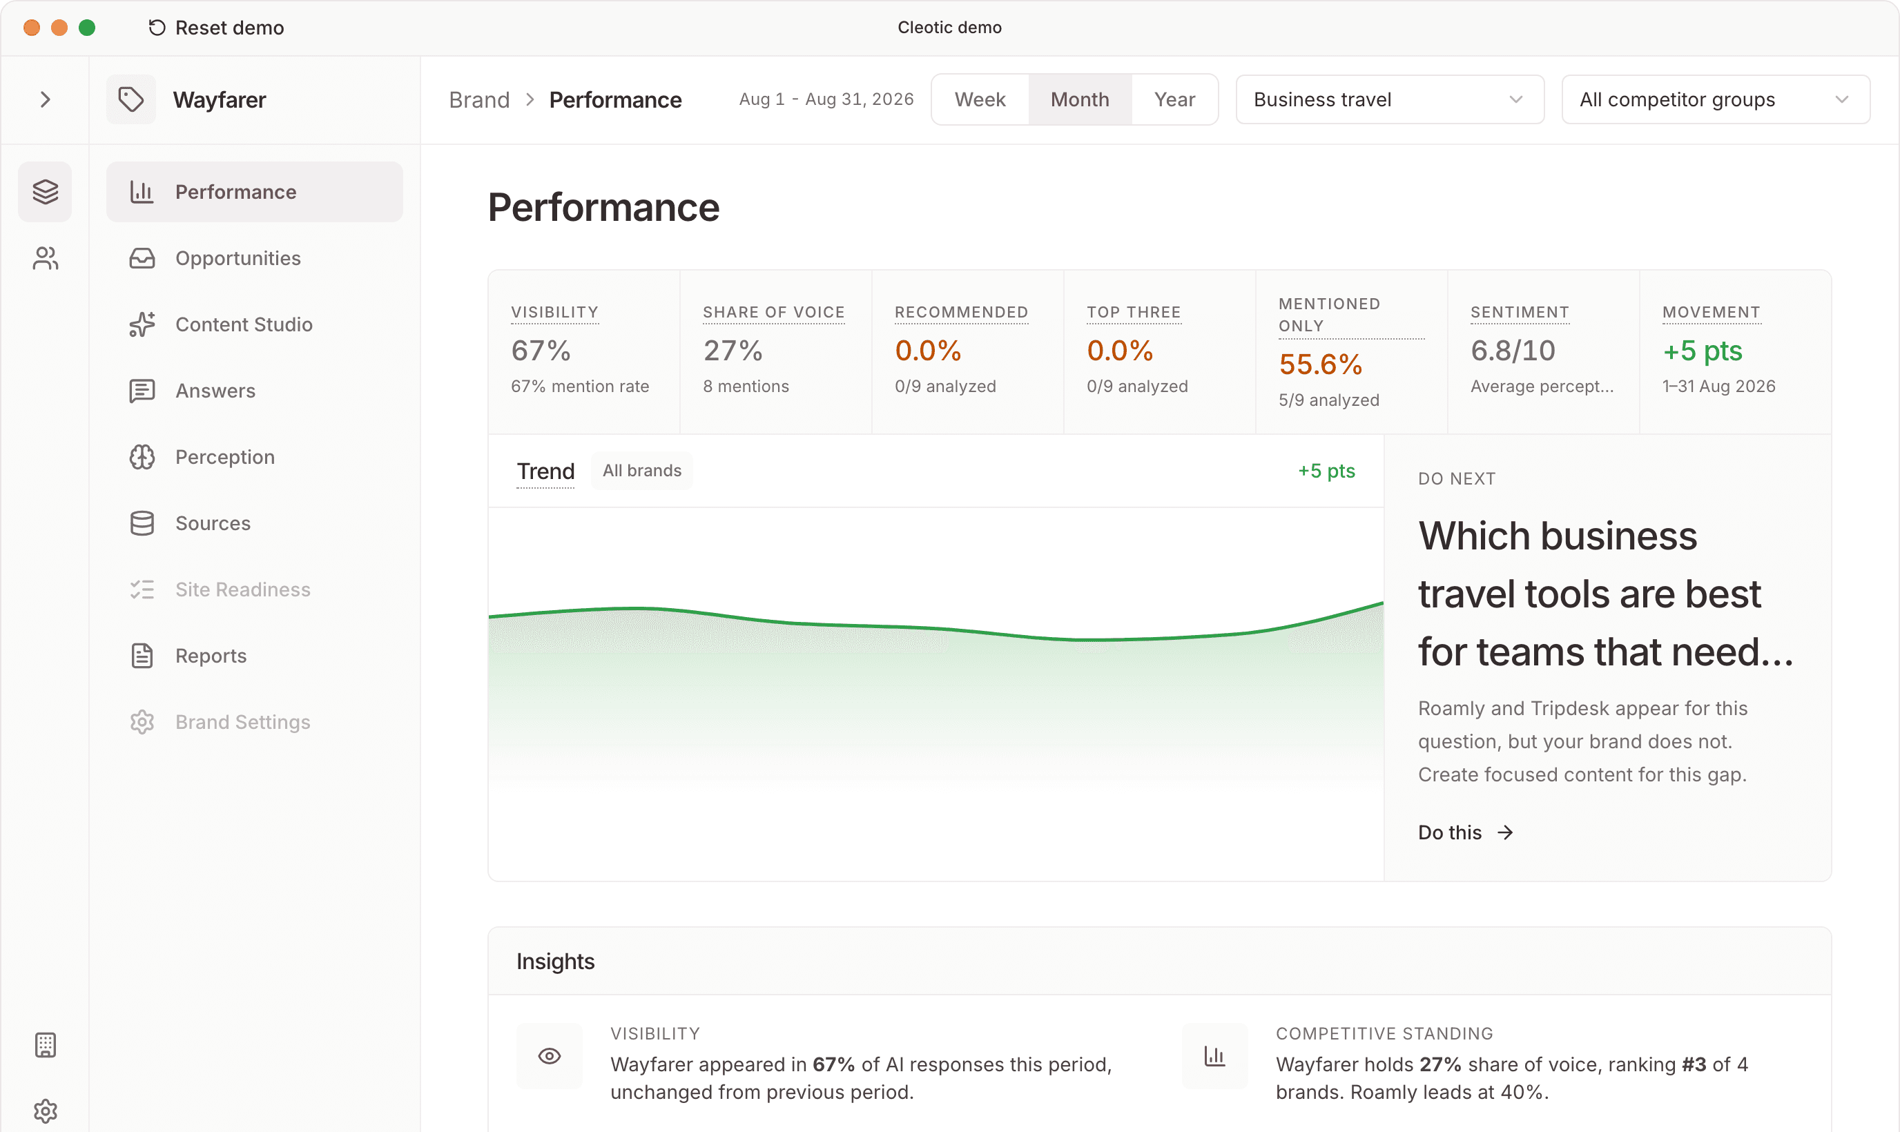The image size is (1900, 1132).
Task: Click the Answers message icon
Action: click(142, 391)
